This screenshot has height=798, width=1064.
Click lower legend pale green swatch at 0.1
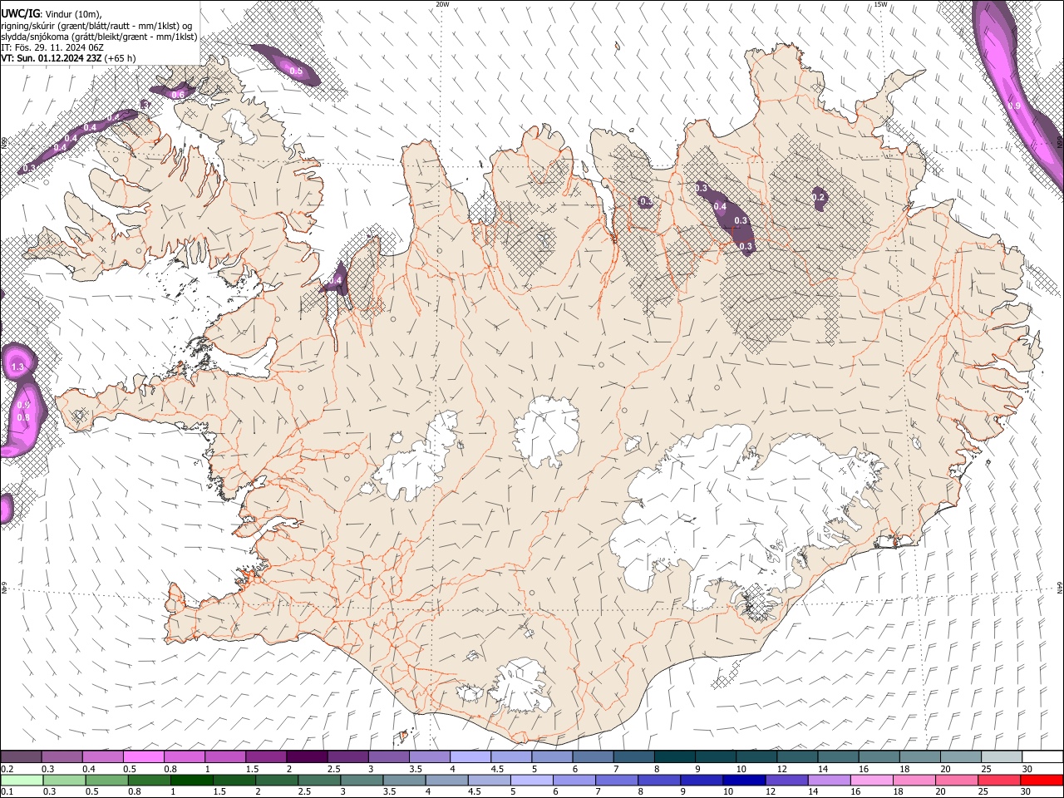pyautogui.click(x=22, y=780)
